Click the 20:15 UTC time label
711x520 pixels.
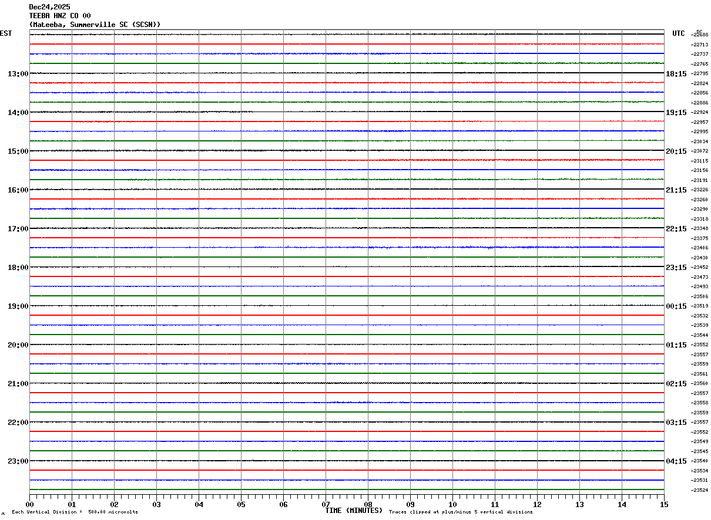coord(676,151)
